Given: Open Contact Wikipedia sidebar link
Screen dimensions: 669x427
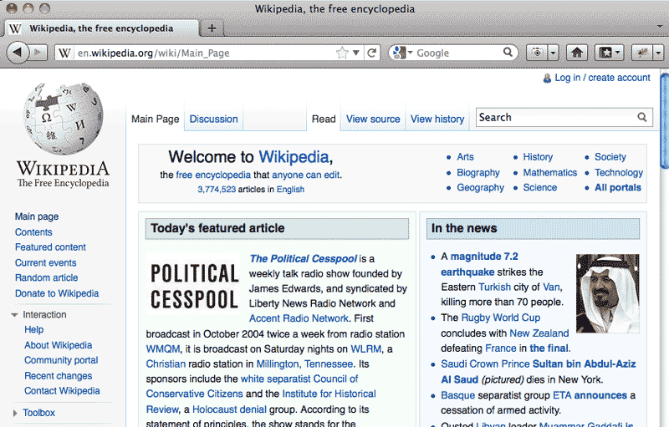Looking at the screenshot, I should (62, 391).
